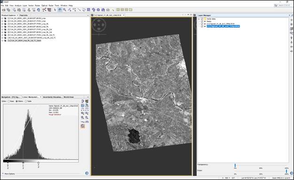The image size is (294, 180).
Task: Click the Draw Rectangle tool icon
Action: coord(88,10)
